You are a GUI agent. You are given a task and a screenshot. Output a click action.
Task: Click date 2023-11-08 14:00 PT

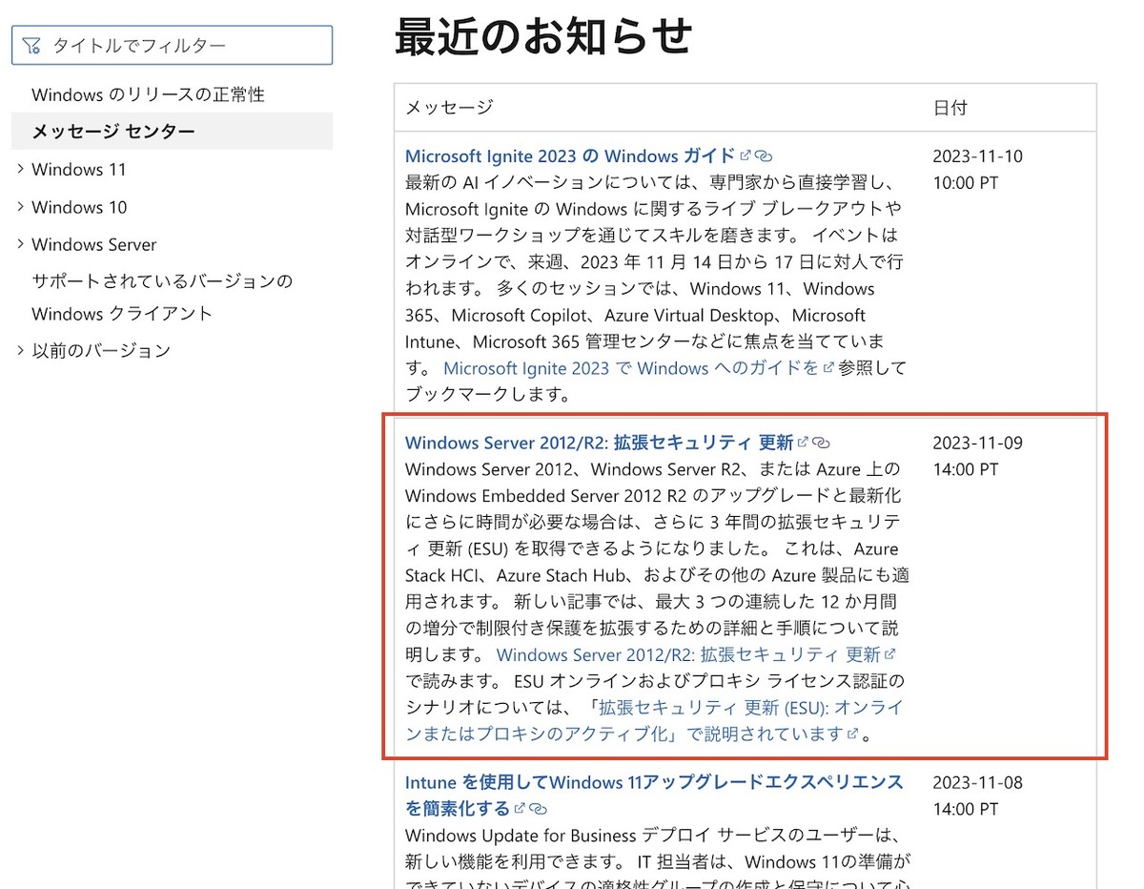pos(977,796)
